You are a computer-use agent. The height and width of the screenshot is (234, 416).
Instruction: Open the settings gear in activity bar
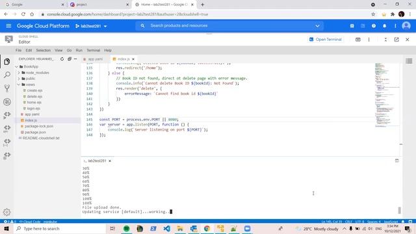click(7, 212)
